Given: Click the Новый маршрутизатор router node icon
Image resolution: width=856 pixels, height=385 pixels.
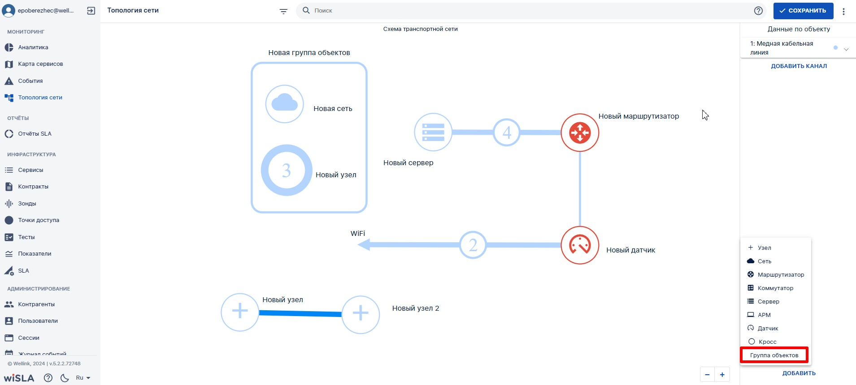Looking at the screenshot, I should tap(580, 133).
